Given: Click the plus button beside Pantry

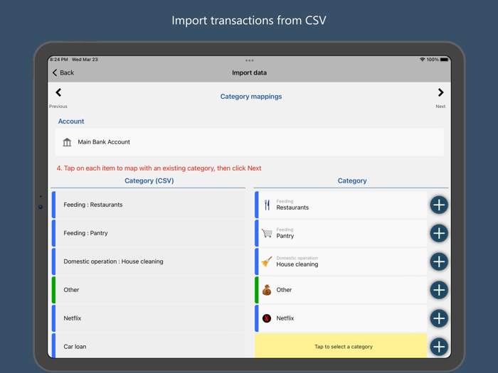Looking at the screenshot, I should point(439,233).
